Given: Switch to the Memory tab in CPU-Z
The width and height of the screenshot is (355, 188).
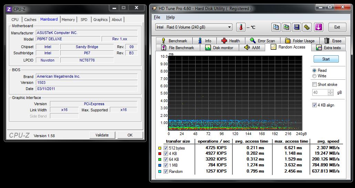Looking at the screenshot, I should 68,20.
